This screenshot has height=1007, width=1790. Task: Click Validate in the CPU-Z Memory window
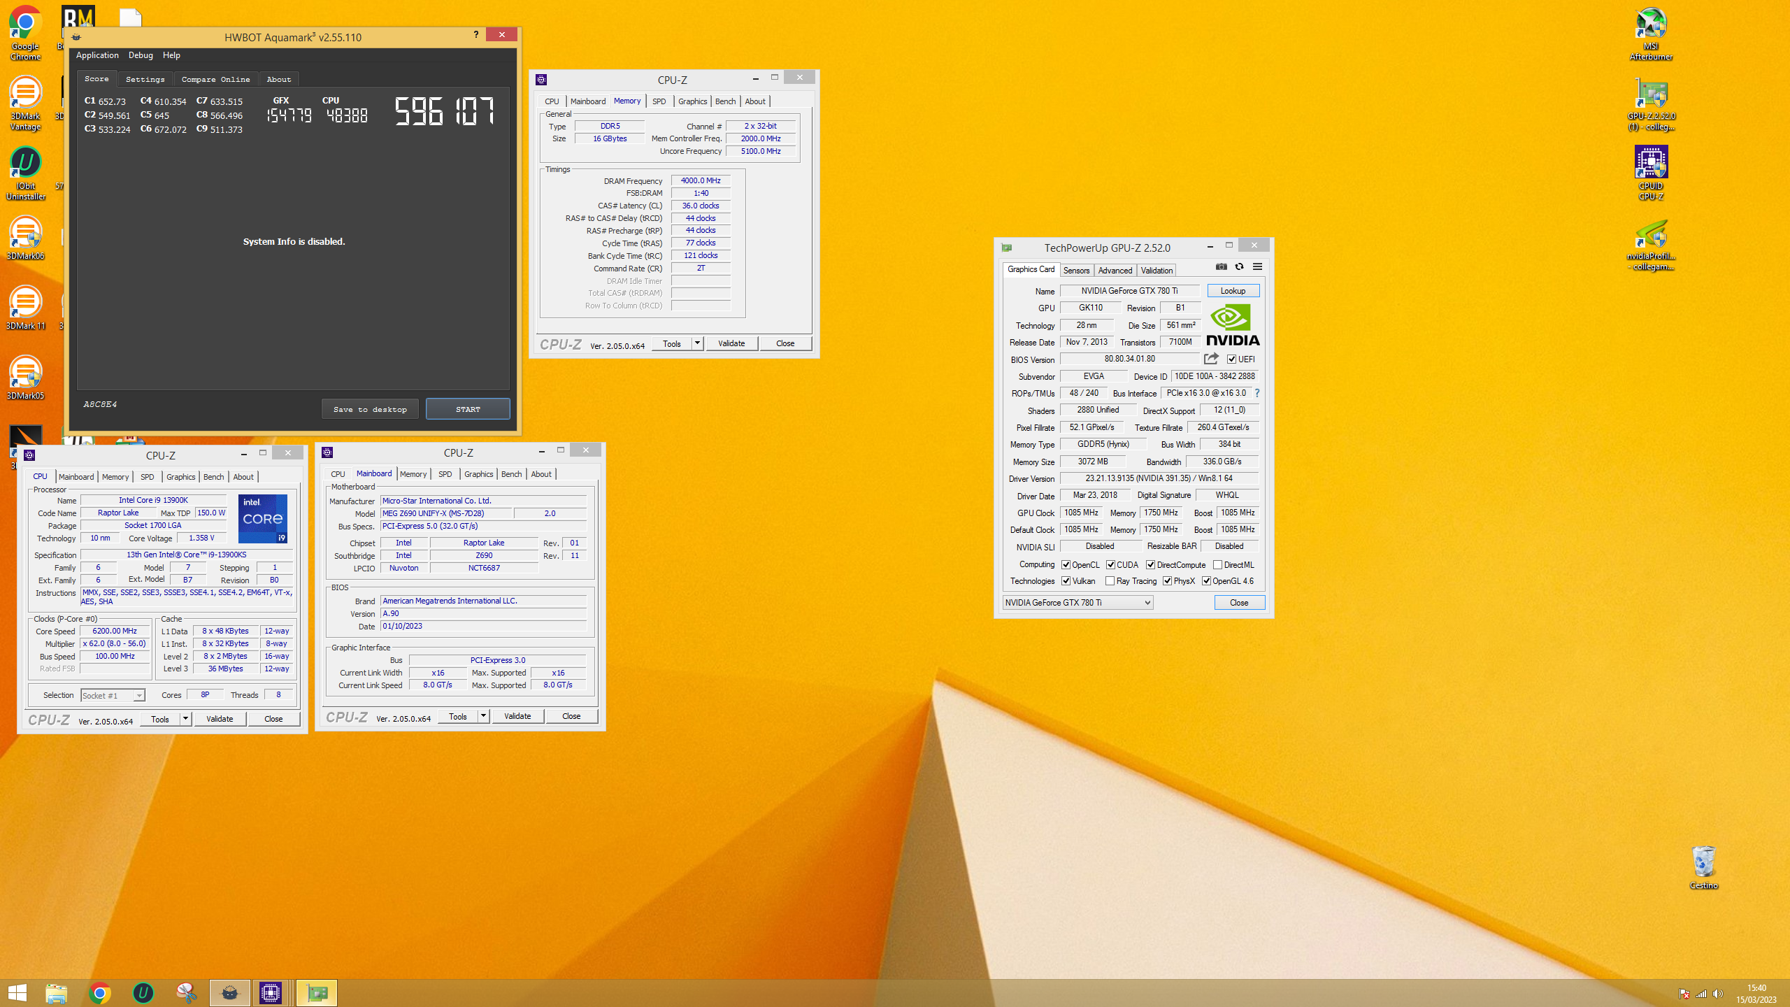coord(731,343)
